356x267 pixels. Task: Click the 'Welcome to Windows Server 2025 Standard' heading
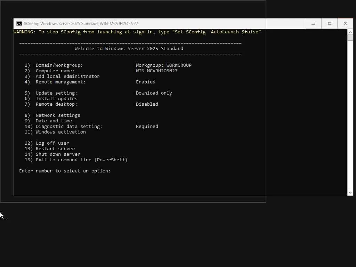coord(129,49)
